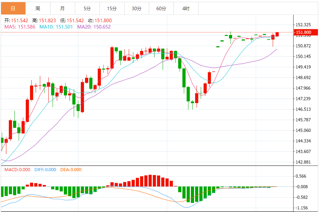Select the 日 daily chart tab

13,8
